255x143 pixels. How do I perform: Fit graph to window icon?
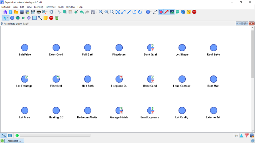click(118, 12)
